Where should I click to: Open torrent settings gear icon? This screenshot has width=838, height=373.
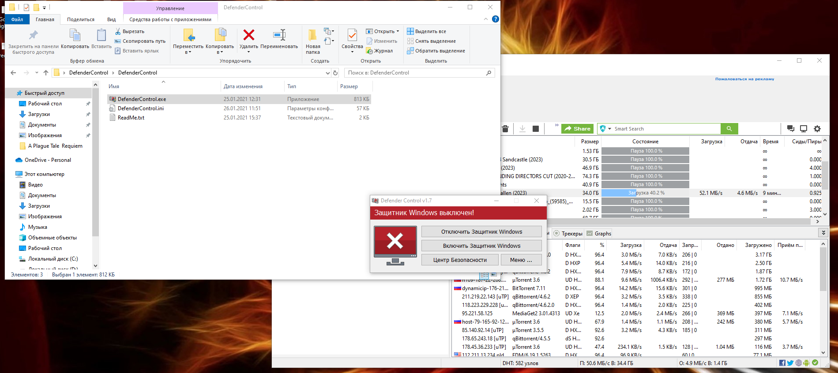click(x=817, y=129)
